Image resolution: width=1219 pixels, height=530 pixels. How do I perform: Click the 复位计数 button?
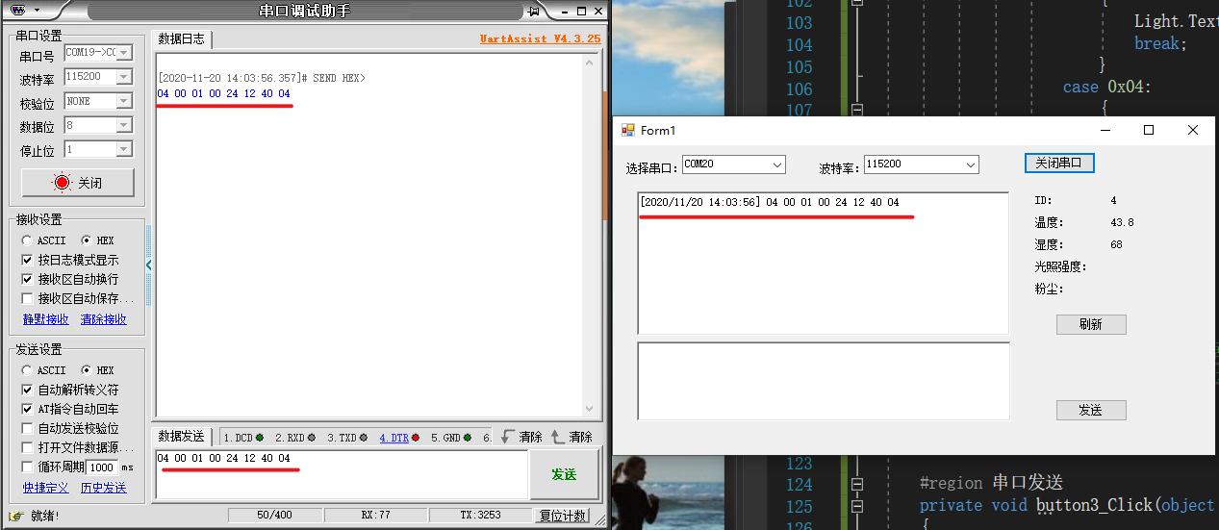click(x=562, y=516)
